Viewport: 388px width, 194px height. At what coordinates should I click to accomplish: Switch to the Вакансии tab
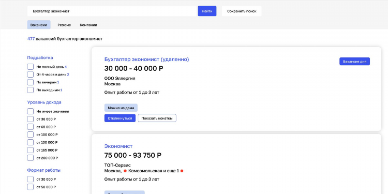[x=39, y=25]
